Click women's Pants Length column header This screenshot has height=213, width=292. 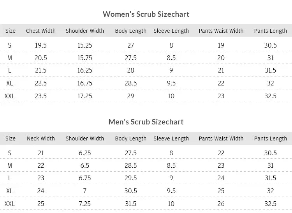click(271, 31)
